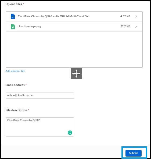Click the four-arrow move icon
The height and width of the screenshot is (159, 151).
(x=76, y=74)
